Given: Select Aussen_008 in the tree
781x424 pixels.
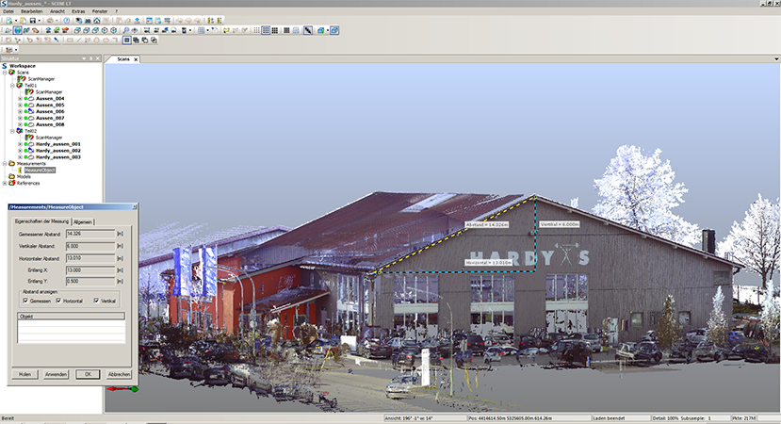Looking at the screenshot, I should (50, 124).
